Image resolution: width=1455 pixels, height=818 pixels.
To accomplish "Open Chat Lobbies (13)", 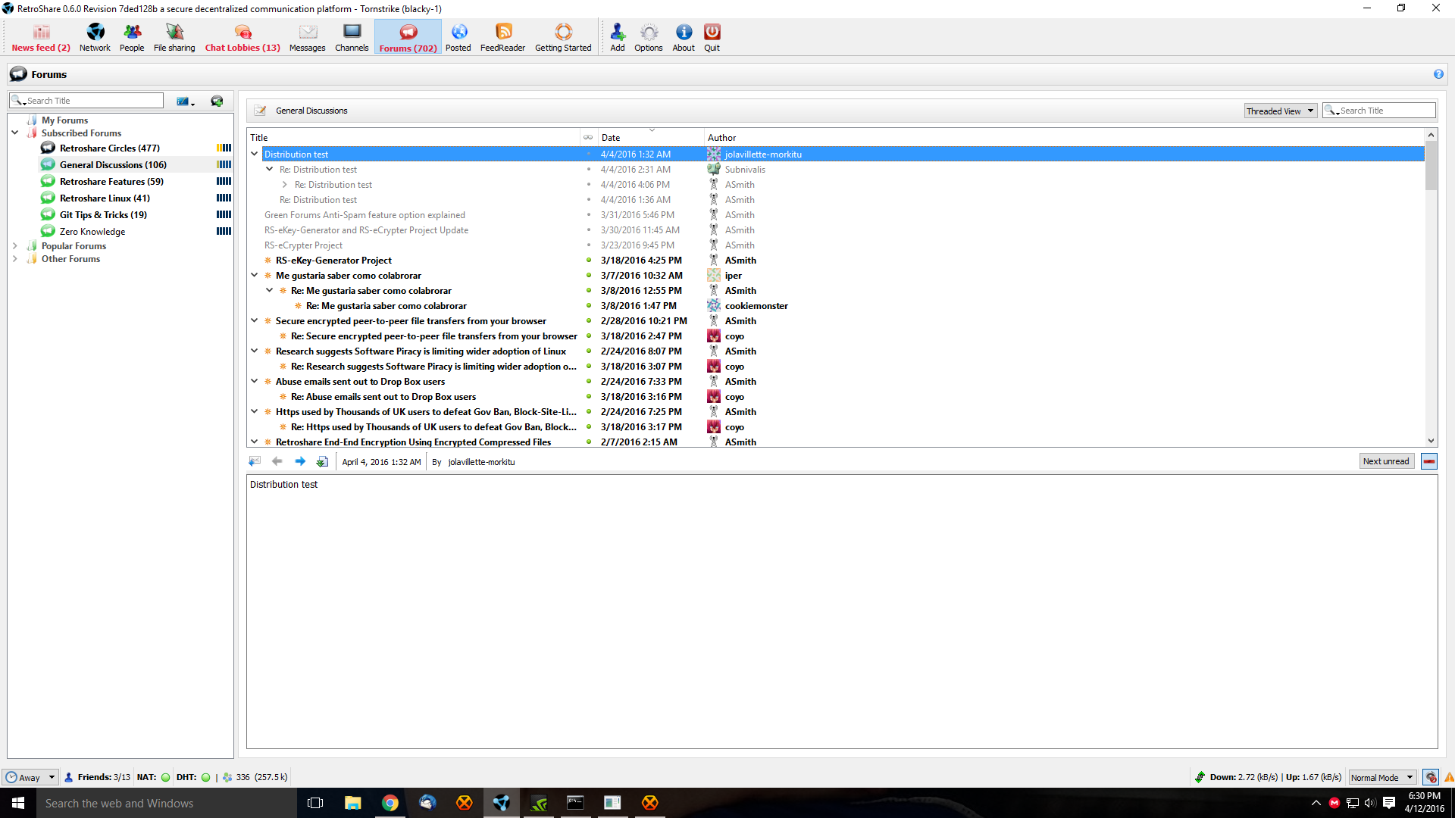I will click(x=242, y=37).
